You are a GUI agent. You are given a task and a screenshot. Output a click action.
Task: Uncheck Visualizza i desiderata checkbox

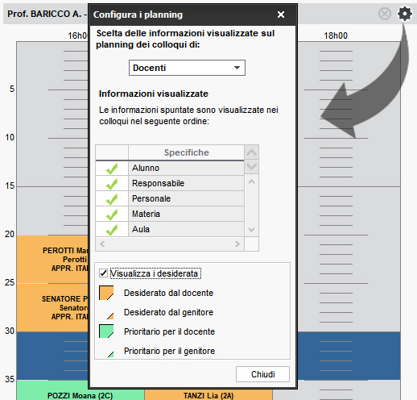pyautogui.click(x=103, y=273)
